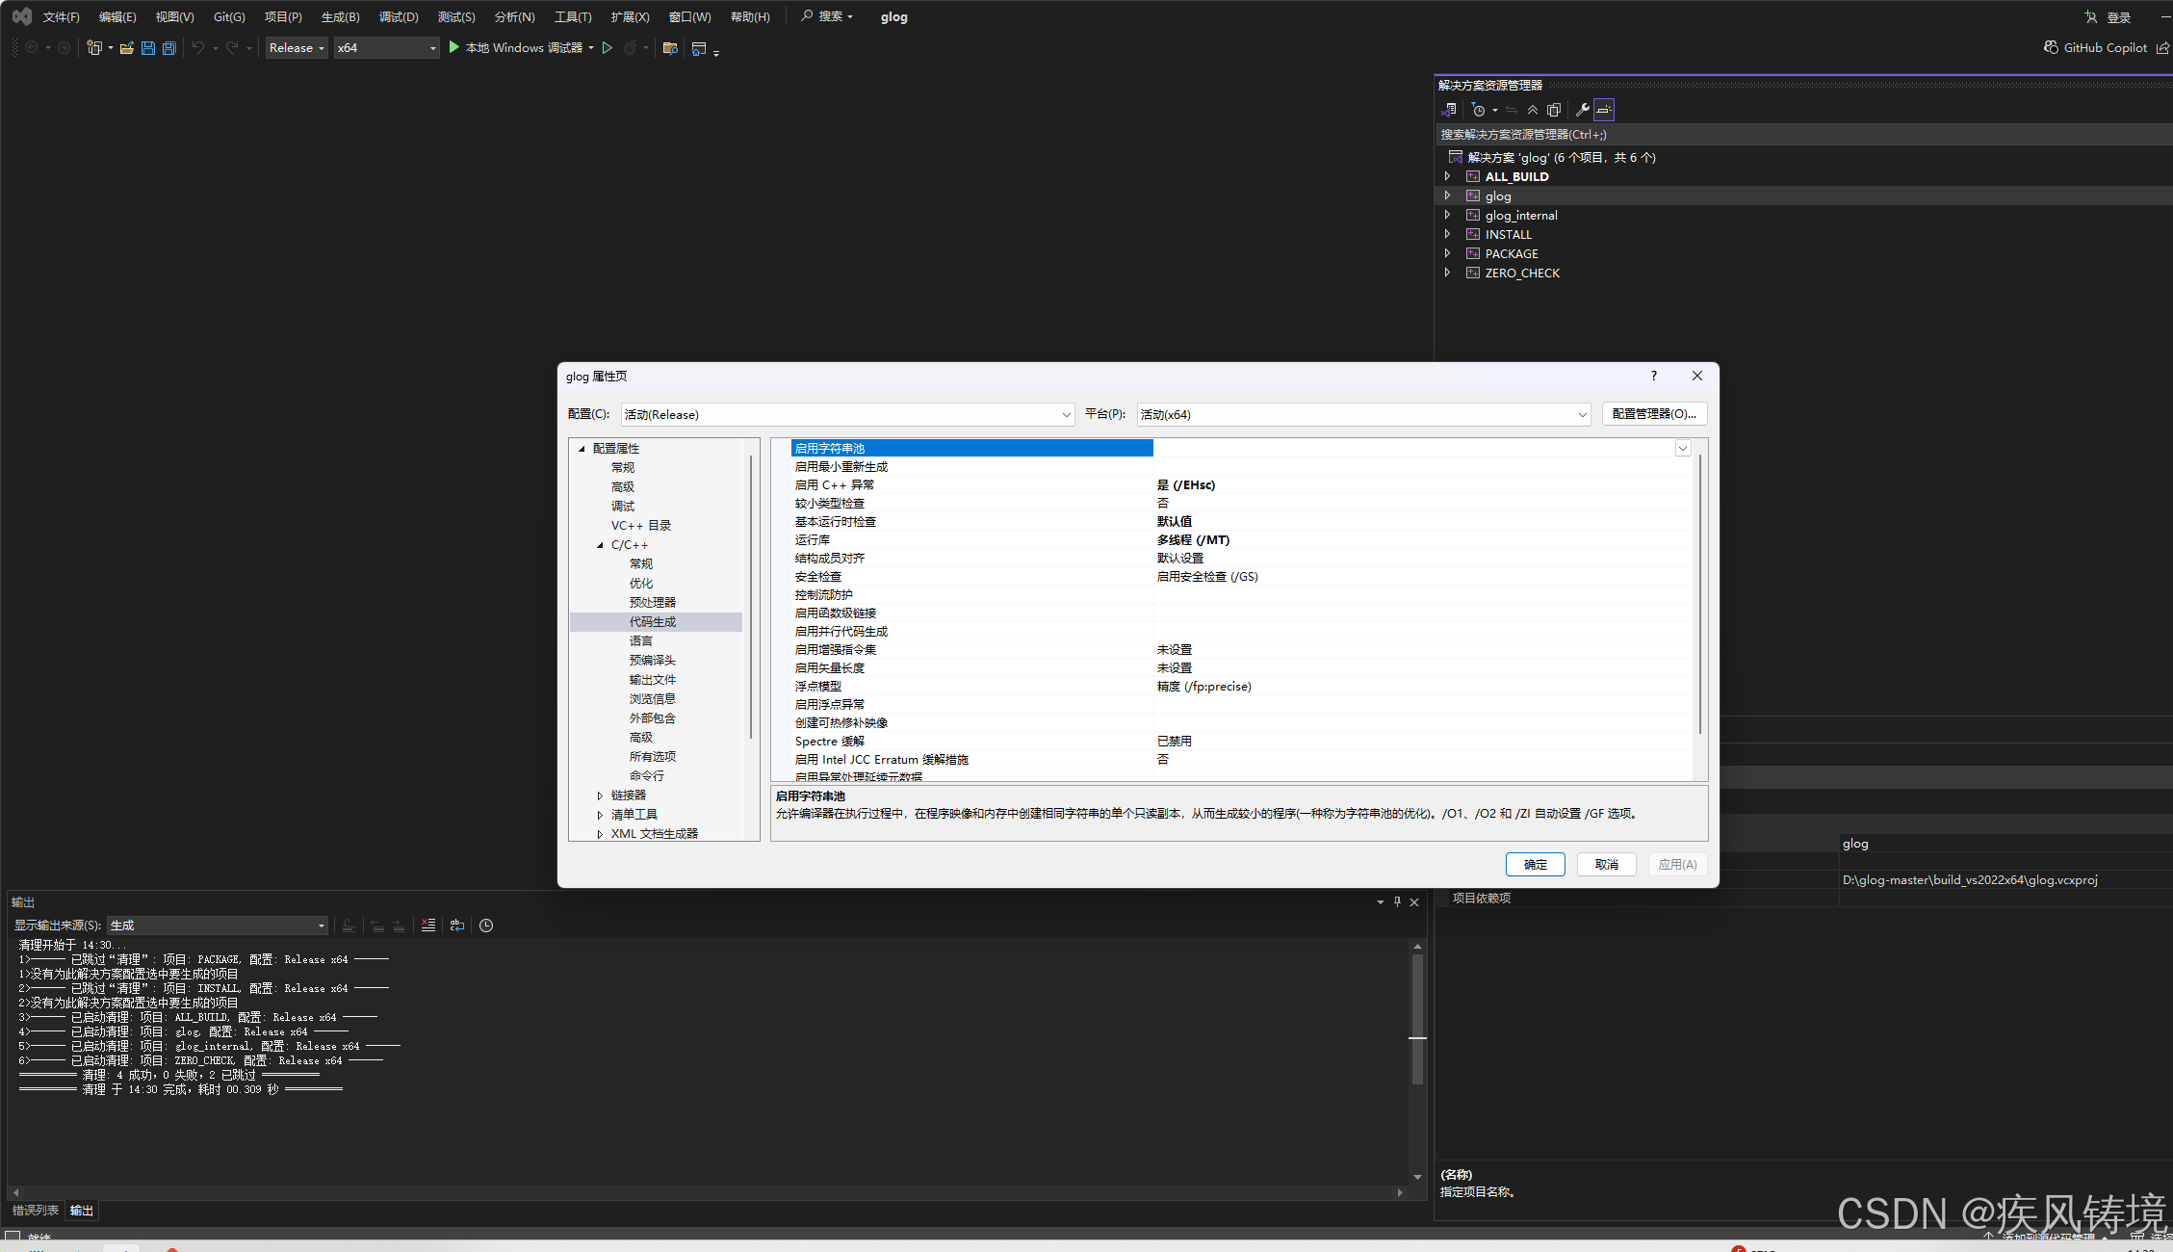The width and height of the screenshot is (2173, 1252).
Task: Expand the 链接器 node in the property tree
Action: coord(600,796)
